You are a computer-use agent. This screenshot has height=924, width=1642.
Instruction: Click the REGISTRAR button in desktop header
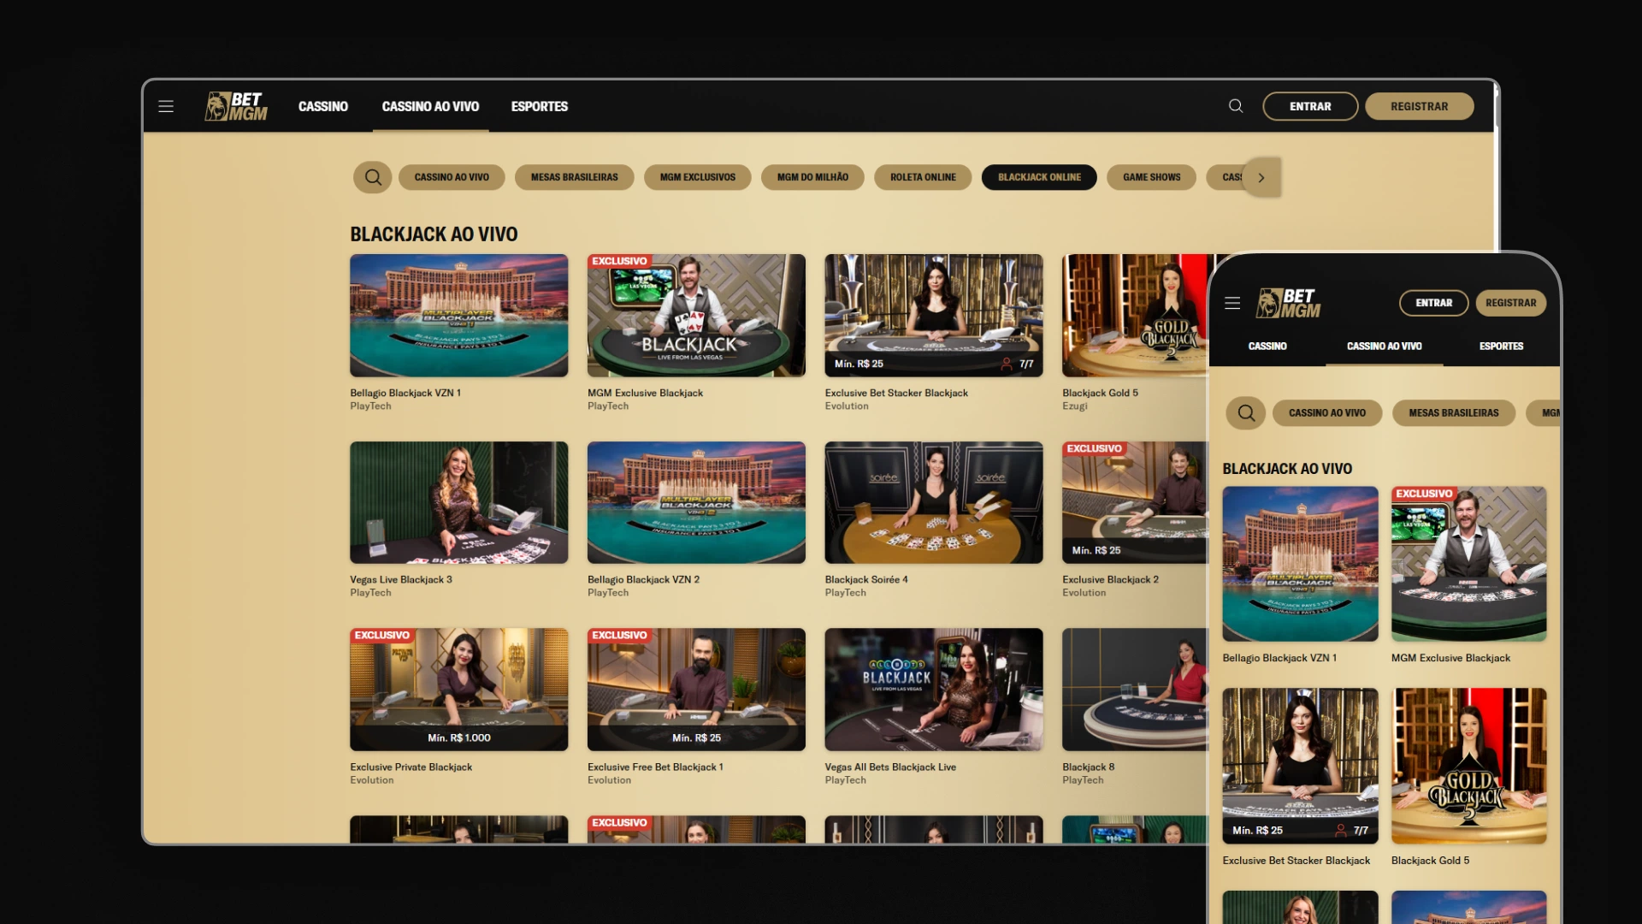pos(1420,106)
